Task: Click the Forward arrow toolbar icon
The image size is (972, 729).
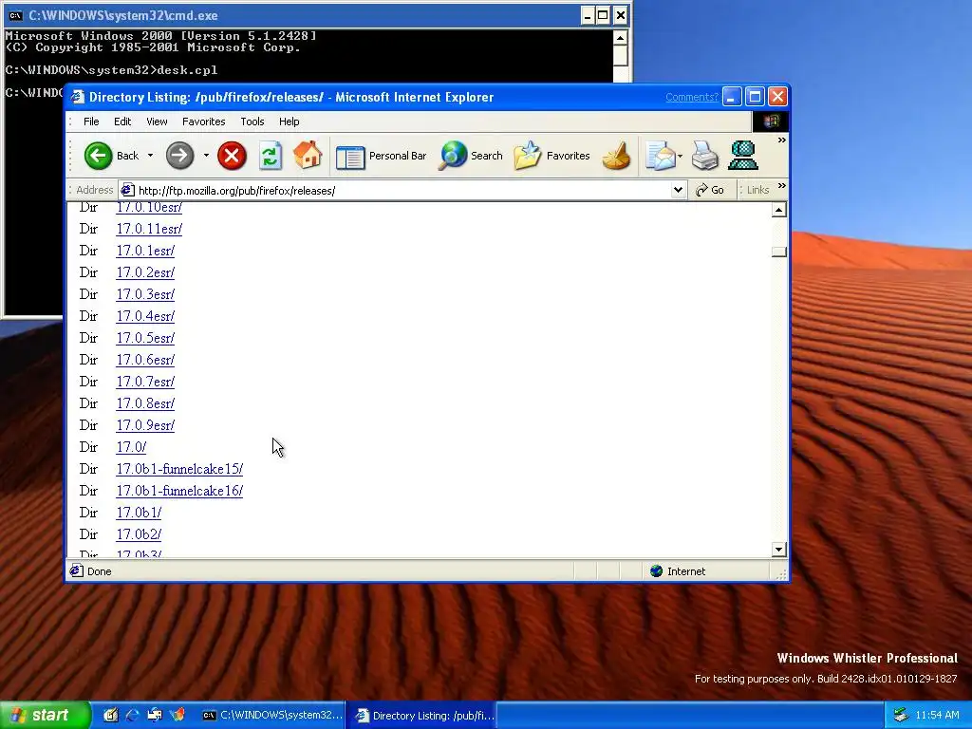Action: (x=179, y=156)
